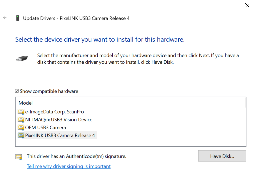This screenshot has height=178, width=253.
Task: Click the Show compatible hardware label
Action: (x=49, y=91)
